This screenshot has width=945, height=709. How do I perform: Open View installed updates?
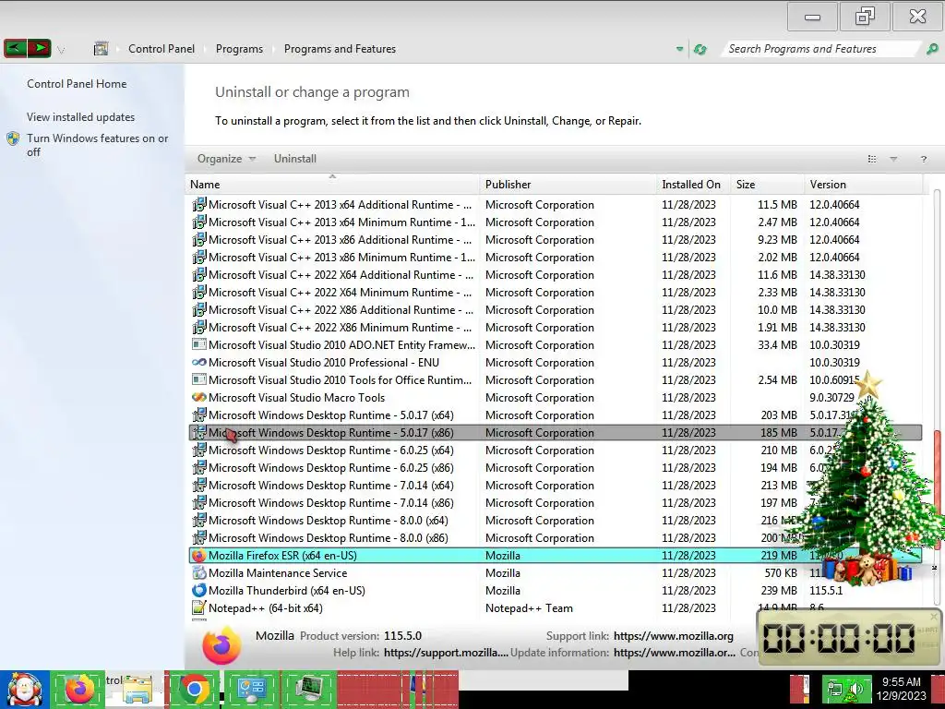tap(81, 117)
